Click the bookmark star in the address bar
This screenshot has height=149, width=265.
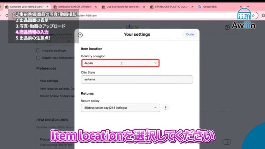click(x=253, y=16)
